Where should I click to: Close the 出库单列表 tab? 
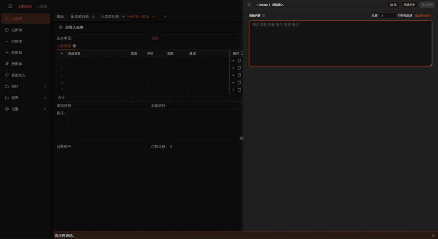(93, 17)
